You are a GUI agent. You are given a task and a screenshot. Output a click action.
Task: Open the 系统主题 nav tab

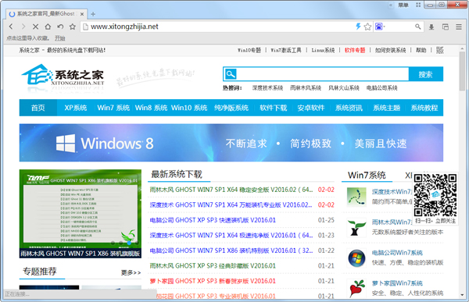(386, 108)
